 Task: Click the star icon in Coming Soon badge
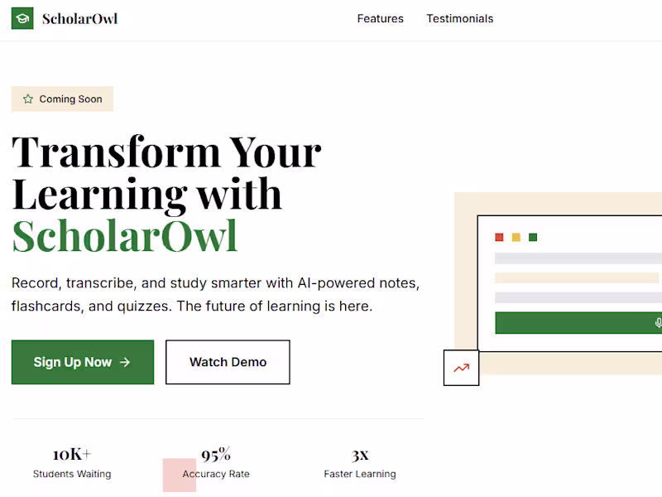pyautogui.click(x=28, y=99)
